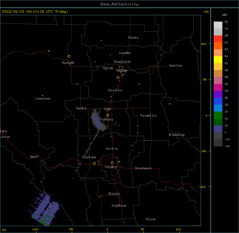
Task: Click the RockyMH label
Action: coord(68,63)
